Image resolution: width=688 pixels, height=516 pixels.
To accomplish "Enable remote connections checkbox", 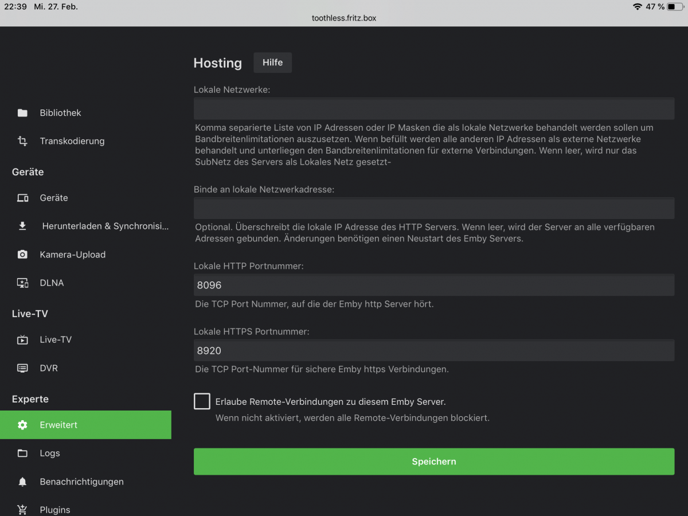I will 202,401.
